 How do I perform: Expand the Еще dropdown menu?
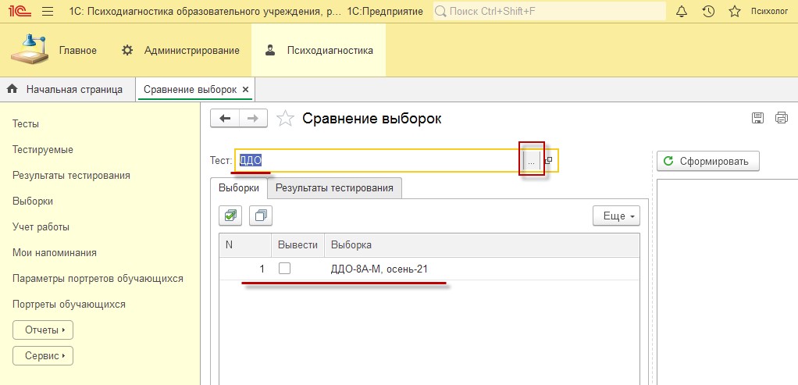click(x=616, y=216)
